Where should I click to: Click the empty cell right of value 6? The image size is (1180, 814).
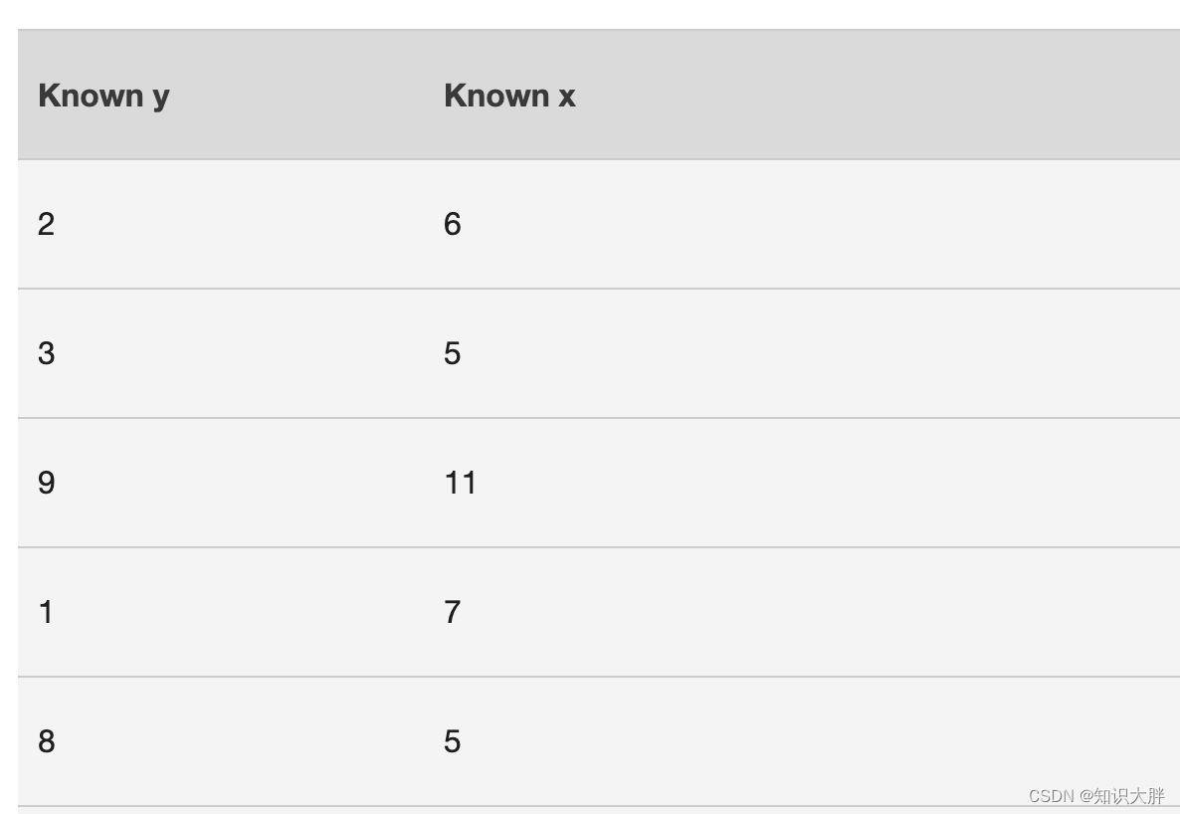[820, 224]
